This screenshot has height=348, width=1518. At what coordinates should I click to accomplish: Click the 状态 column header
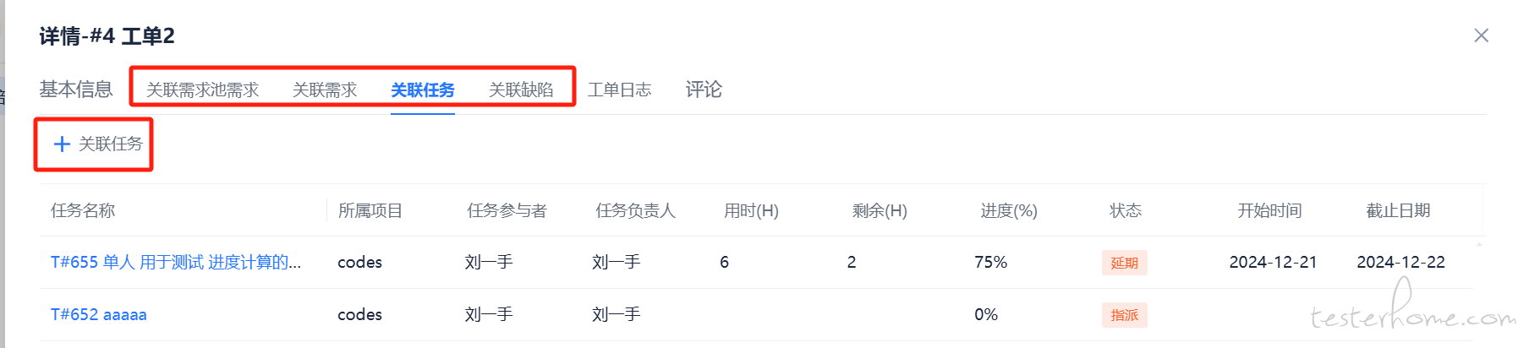tap(1126, 210)
